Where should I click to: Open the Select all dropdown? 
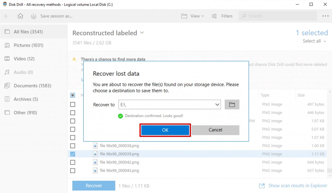click(314, 41)
